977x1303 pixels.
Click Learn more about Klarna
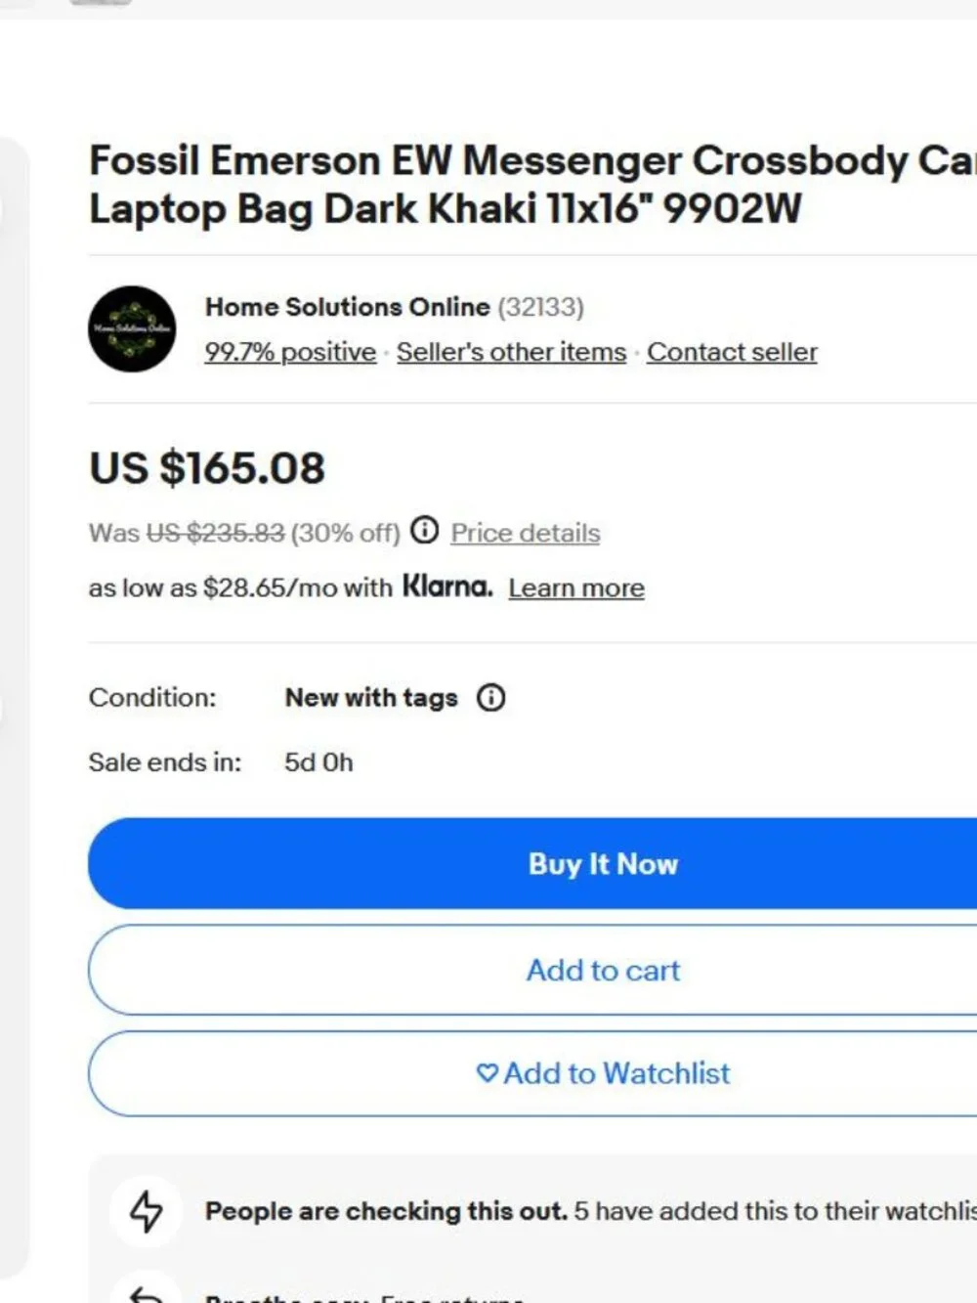576,587
